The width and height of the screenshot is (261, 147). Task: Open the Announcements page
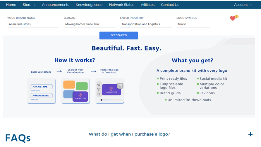tap(55, 5)
